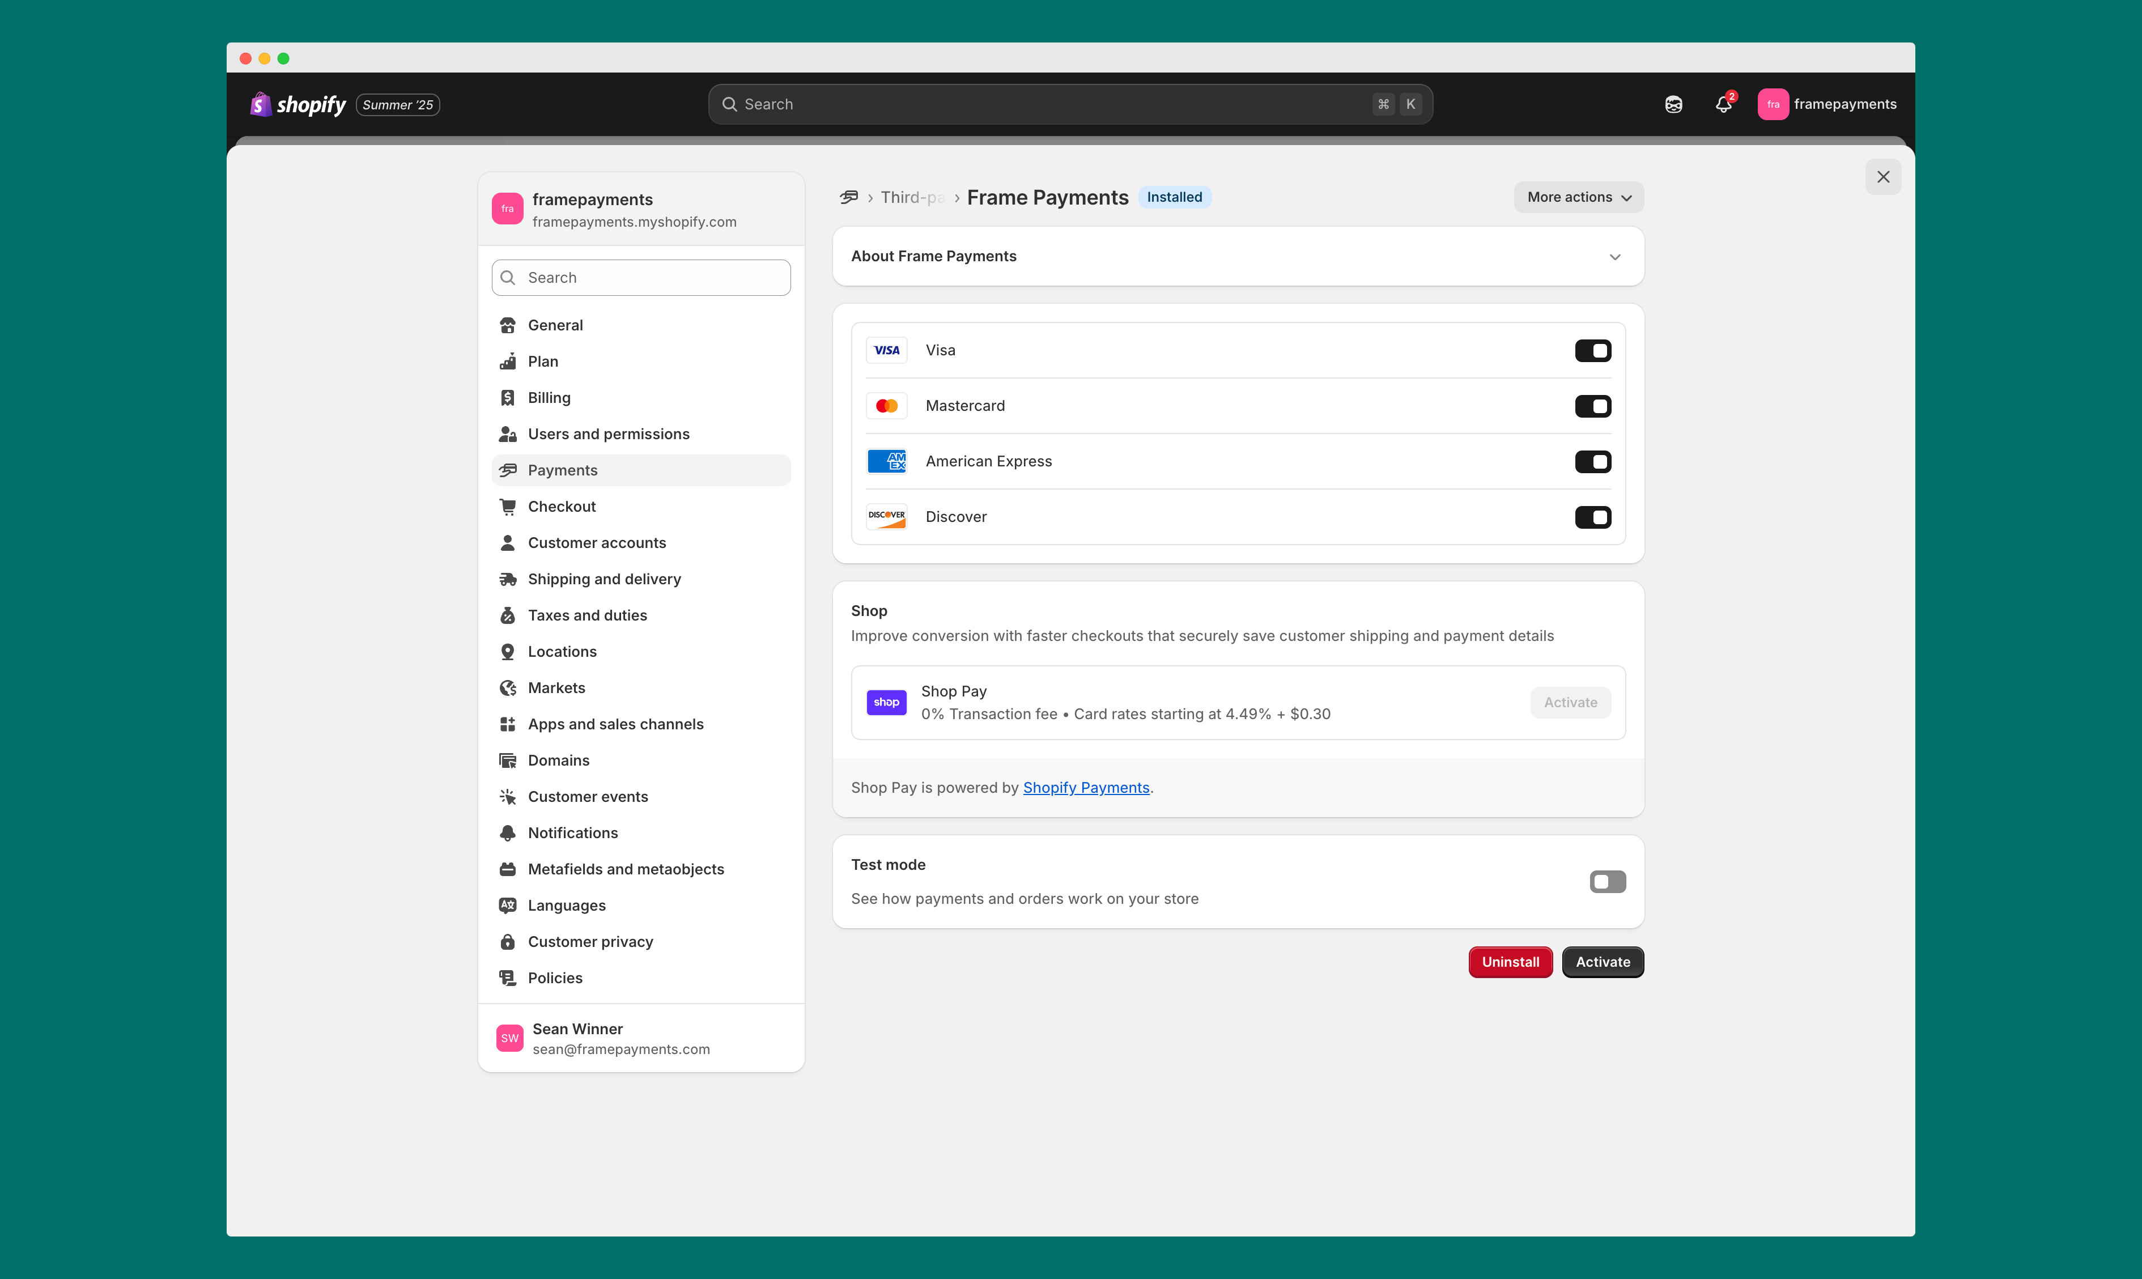Open the Shopify Payments link

click(x=1086, y=788)
